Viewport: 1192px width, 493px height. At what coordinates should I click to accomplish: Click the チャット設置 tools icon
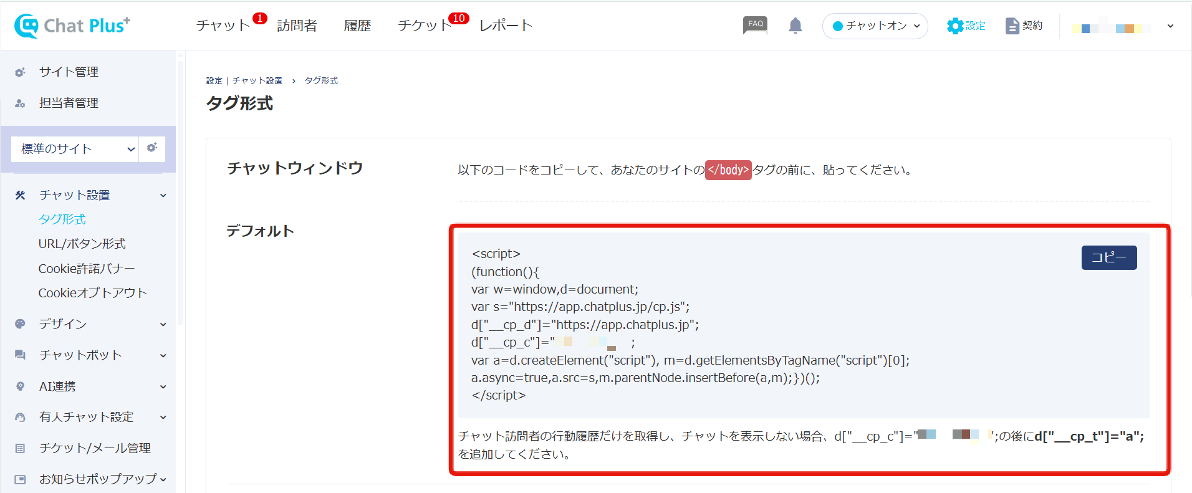(20, 196)
